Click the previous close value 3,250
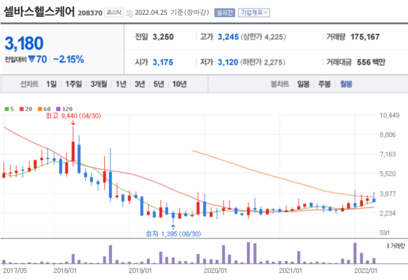The width and height of the screenshot is (408, 280). [x=163, y=37]
